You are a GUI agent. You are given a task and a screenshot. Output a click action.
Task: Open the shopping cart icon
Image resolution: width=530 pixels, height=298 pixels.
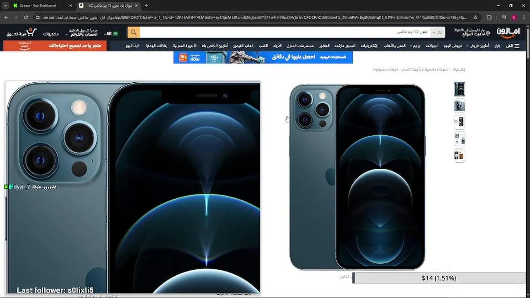coord(31,32)
